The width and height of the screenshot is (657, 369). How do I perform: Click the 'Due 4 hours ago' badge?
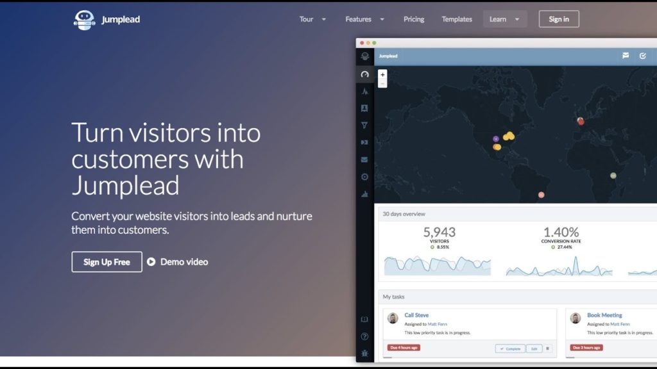pos(404,348)
